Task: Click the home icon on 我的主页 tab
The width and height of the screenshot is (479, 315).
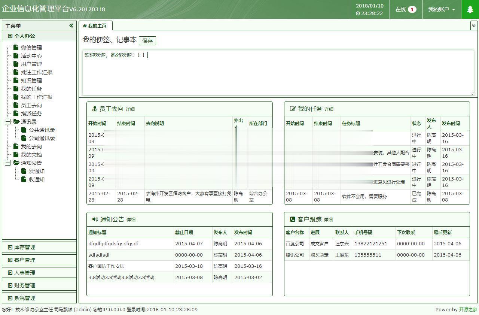Action: 86,26
